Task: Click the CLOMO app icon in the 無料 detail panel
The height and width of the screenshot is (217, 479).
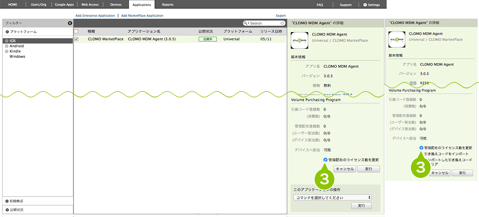Action: [x=299, y=40]
